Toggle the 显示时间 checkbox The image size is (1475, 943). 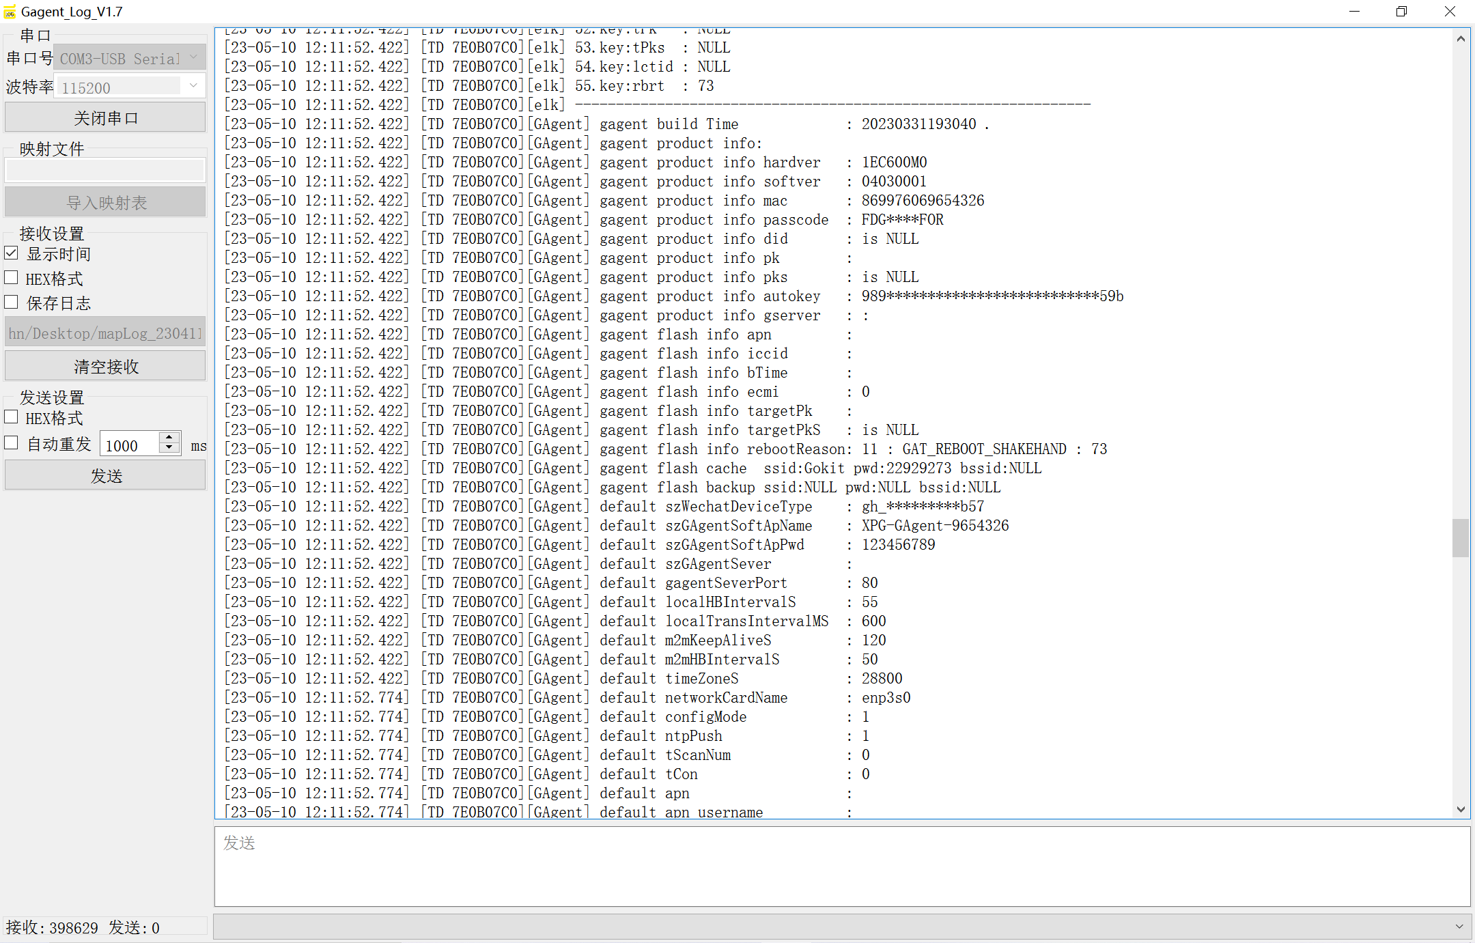12,253
